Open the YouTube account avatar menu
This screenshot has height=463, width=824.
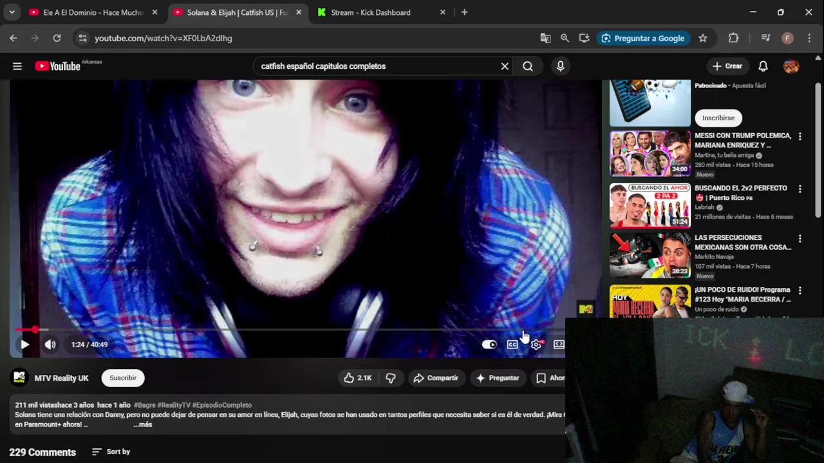(791, 66)
